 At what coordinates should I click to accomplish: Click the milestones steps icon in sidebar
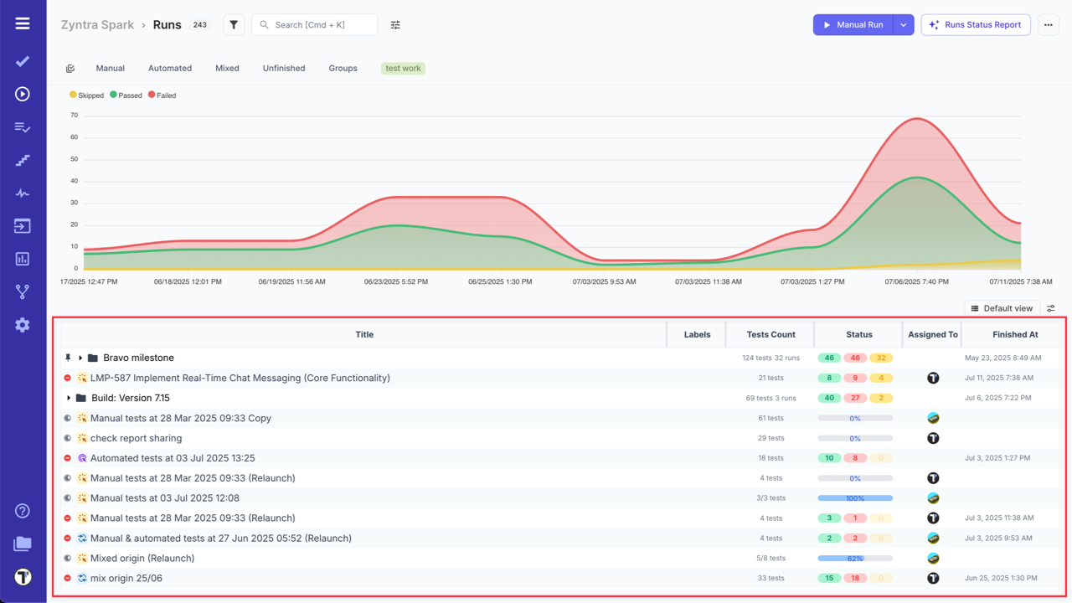pyautogui.click(x=22, y=160)
